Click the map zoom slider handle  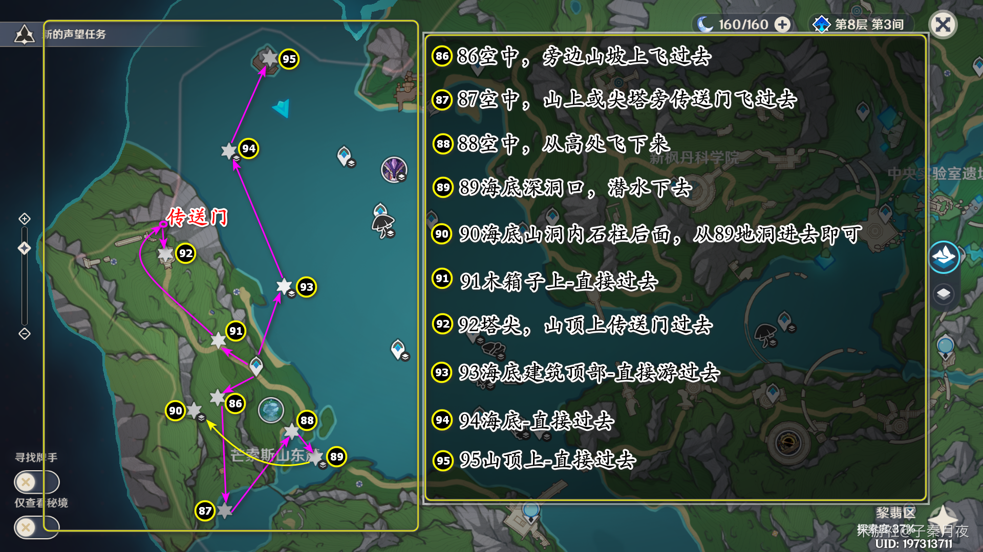pyautogui.click(x=24, y=248)
